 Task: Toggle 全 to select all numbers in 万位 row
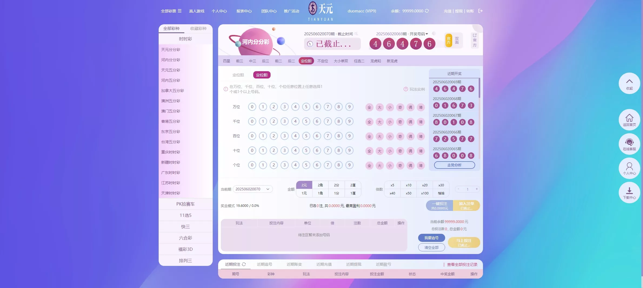coord(369,107)
